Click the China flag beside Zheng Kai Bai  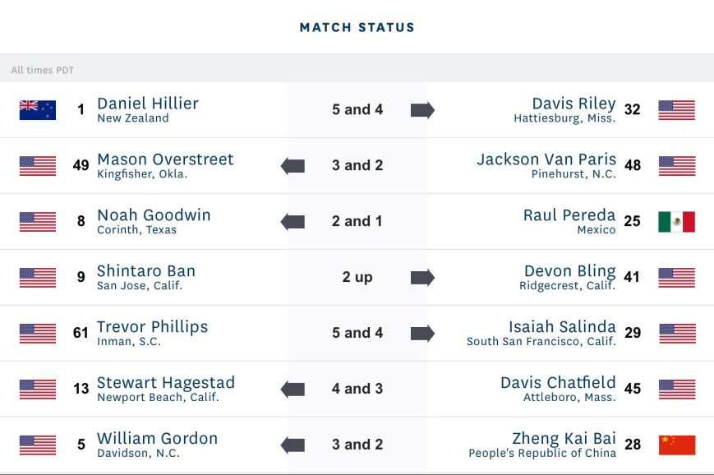(x=676, y=445)
